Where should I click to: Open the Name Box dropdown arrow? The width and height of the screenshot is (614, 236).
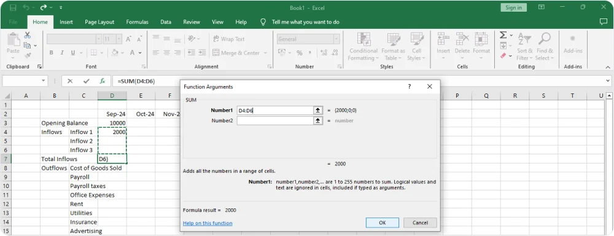(x=44, y=81)
